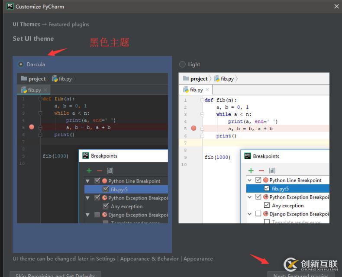Image resolution: width=342 pixels, height=277 pixels.
Task: Close the fib.py tab in Darcula preview
Action: point(45,90)
